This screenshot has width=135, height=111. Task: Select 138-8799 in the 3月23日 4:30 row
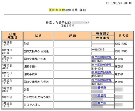[x=103, y=69]
